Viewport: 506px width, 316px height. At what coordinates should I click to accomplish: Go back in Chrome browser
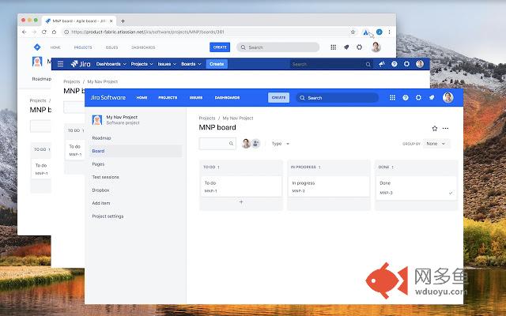[x=25, y=32]
